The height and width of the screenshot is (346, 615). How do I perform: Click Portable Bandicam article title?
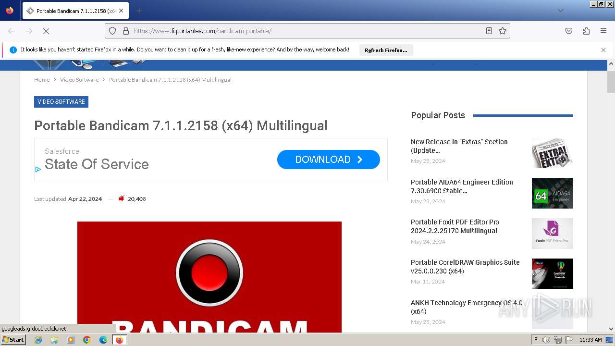[x=181, y=126]
